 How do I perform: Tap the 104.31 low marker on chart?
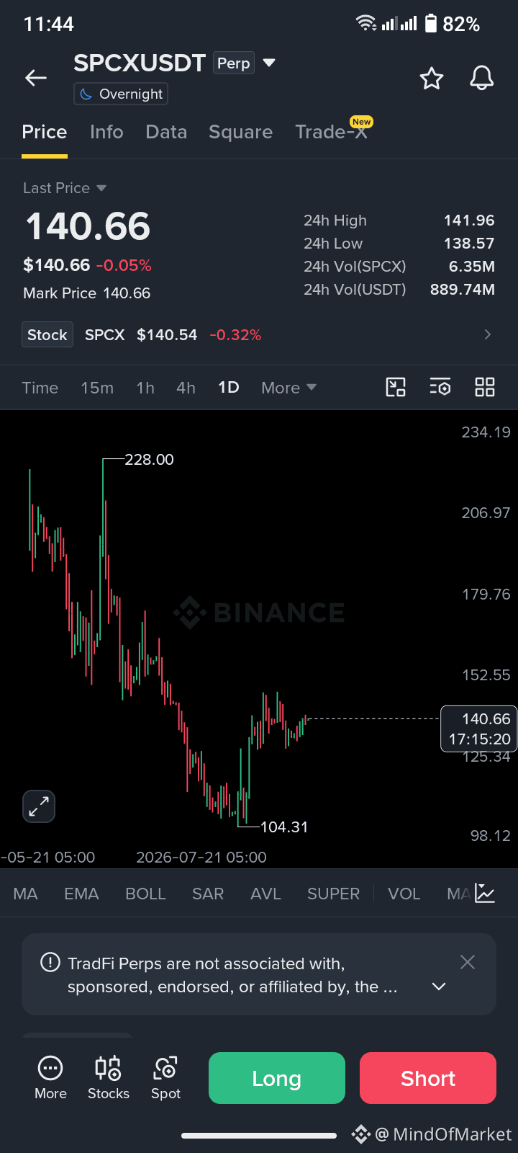click(283, 827)
